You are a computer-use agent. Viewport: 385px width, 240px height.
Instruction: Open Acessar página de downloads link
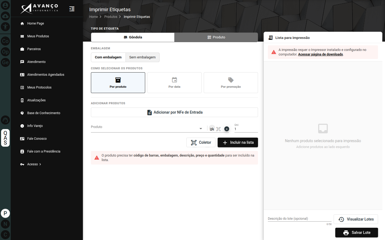320,54
